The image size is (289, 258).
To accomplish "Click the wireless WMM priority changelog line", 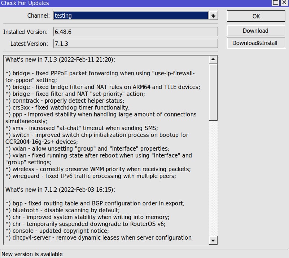I will click(x=98, y=169).
